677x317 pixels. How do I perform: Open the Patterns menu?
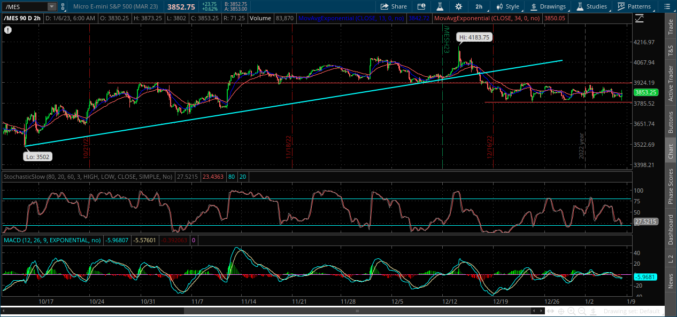634,6
